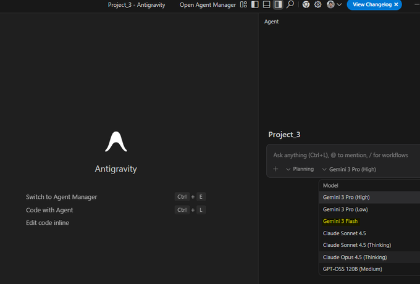Click the user profile avatar
Viewport: 420px width, 284px height.
(x=330, y=4)
